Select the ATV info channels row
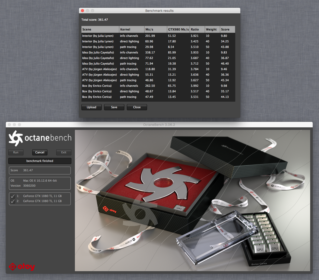The width and height of the screenshot is (319, 280). pyautogui.click(x=158, y=69)
